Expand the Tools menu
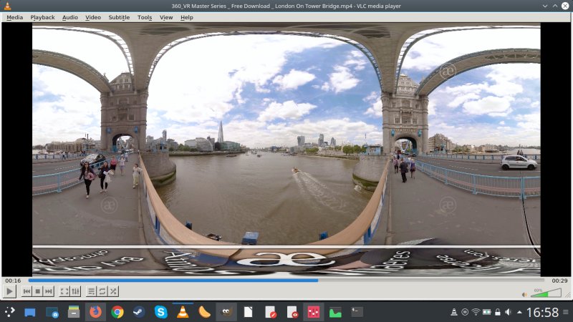The width and height of the screenshot is (573, 322). [x=145, y=17]
